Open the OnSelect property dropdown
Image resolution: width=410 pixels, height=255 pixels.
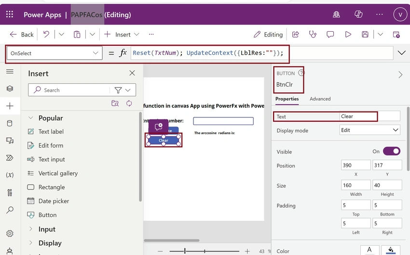pyautogui.click(x=55, y=53)
